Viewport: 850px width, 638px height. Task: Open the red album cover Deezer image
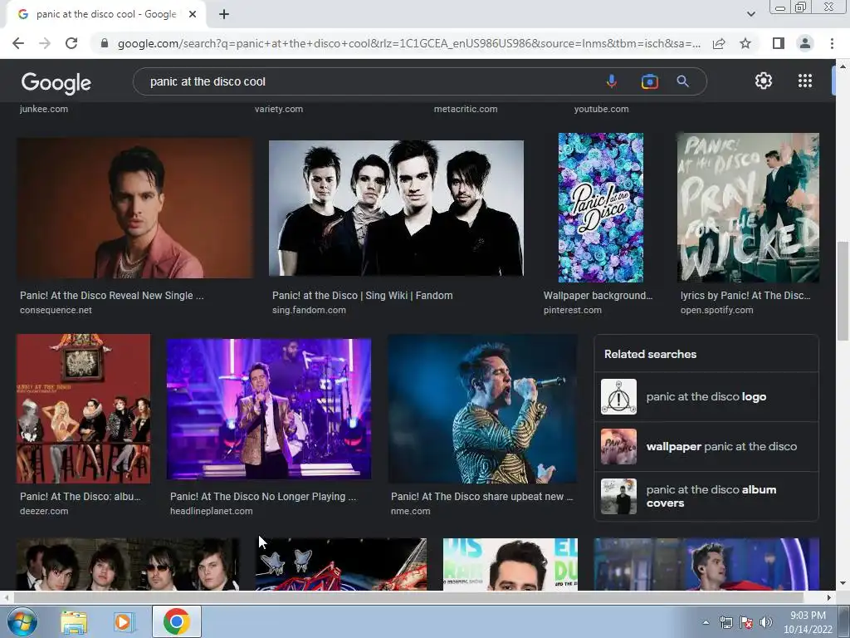pos(84,409)
